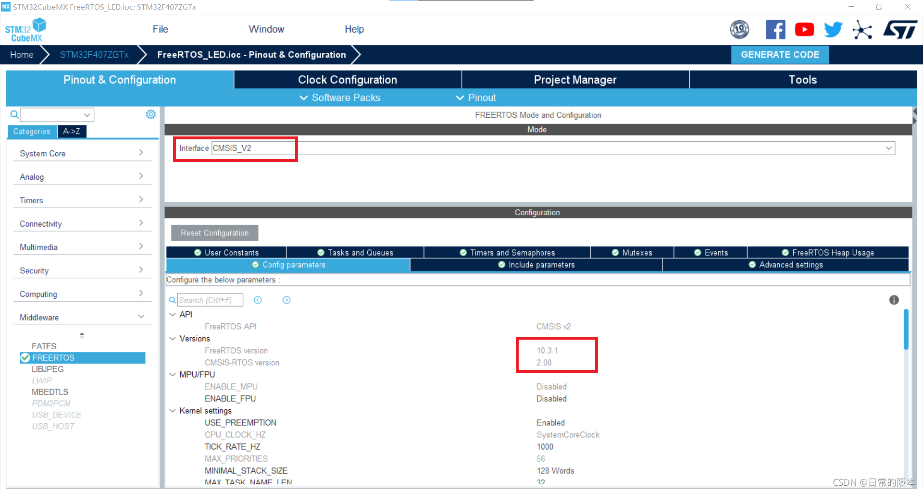923x491 pixels.
Task: Click the GENERATE CODE button
Action: tap(780, 55)
